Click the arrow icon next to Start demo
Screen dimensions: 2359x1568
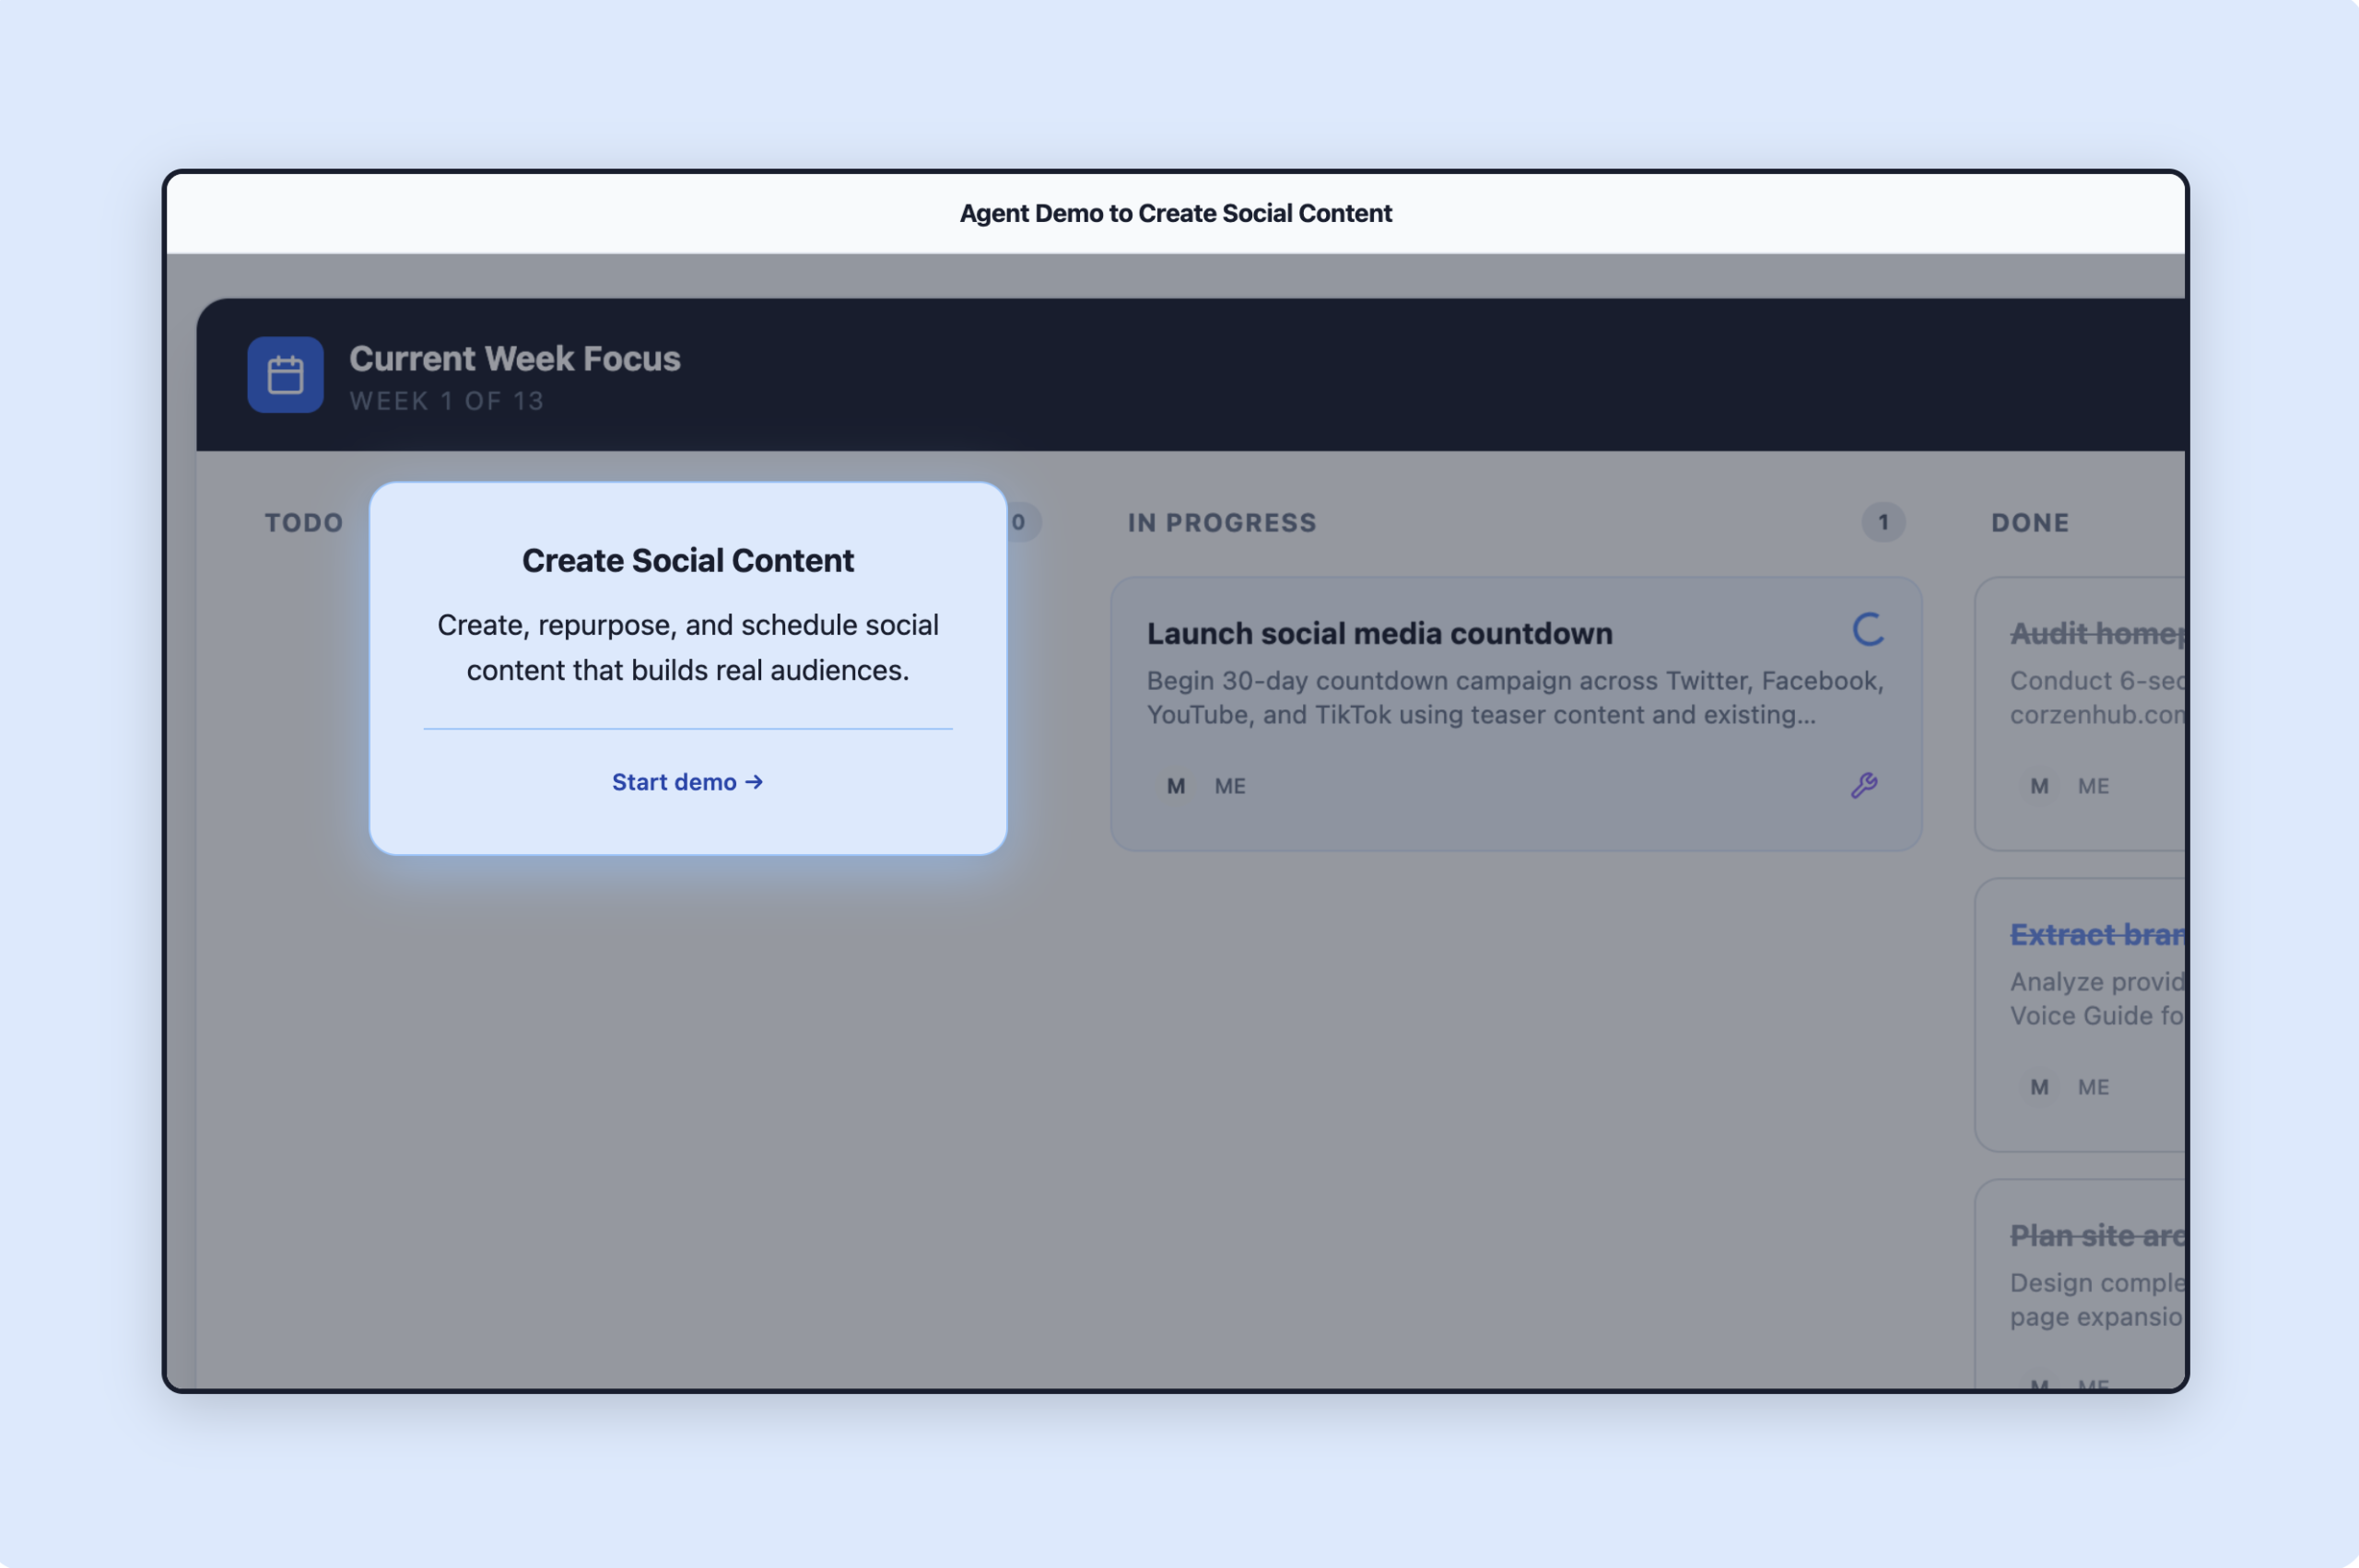click(x=753, y=782)
